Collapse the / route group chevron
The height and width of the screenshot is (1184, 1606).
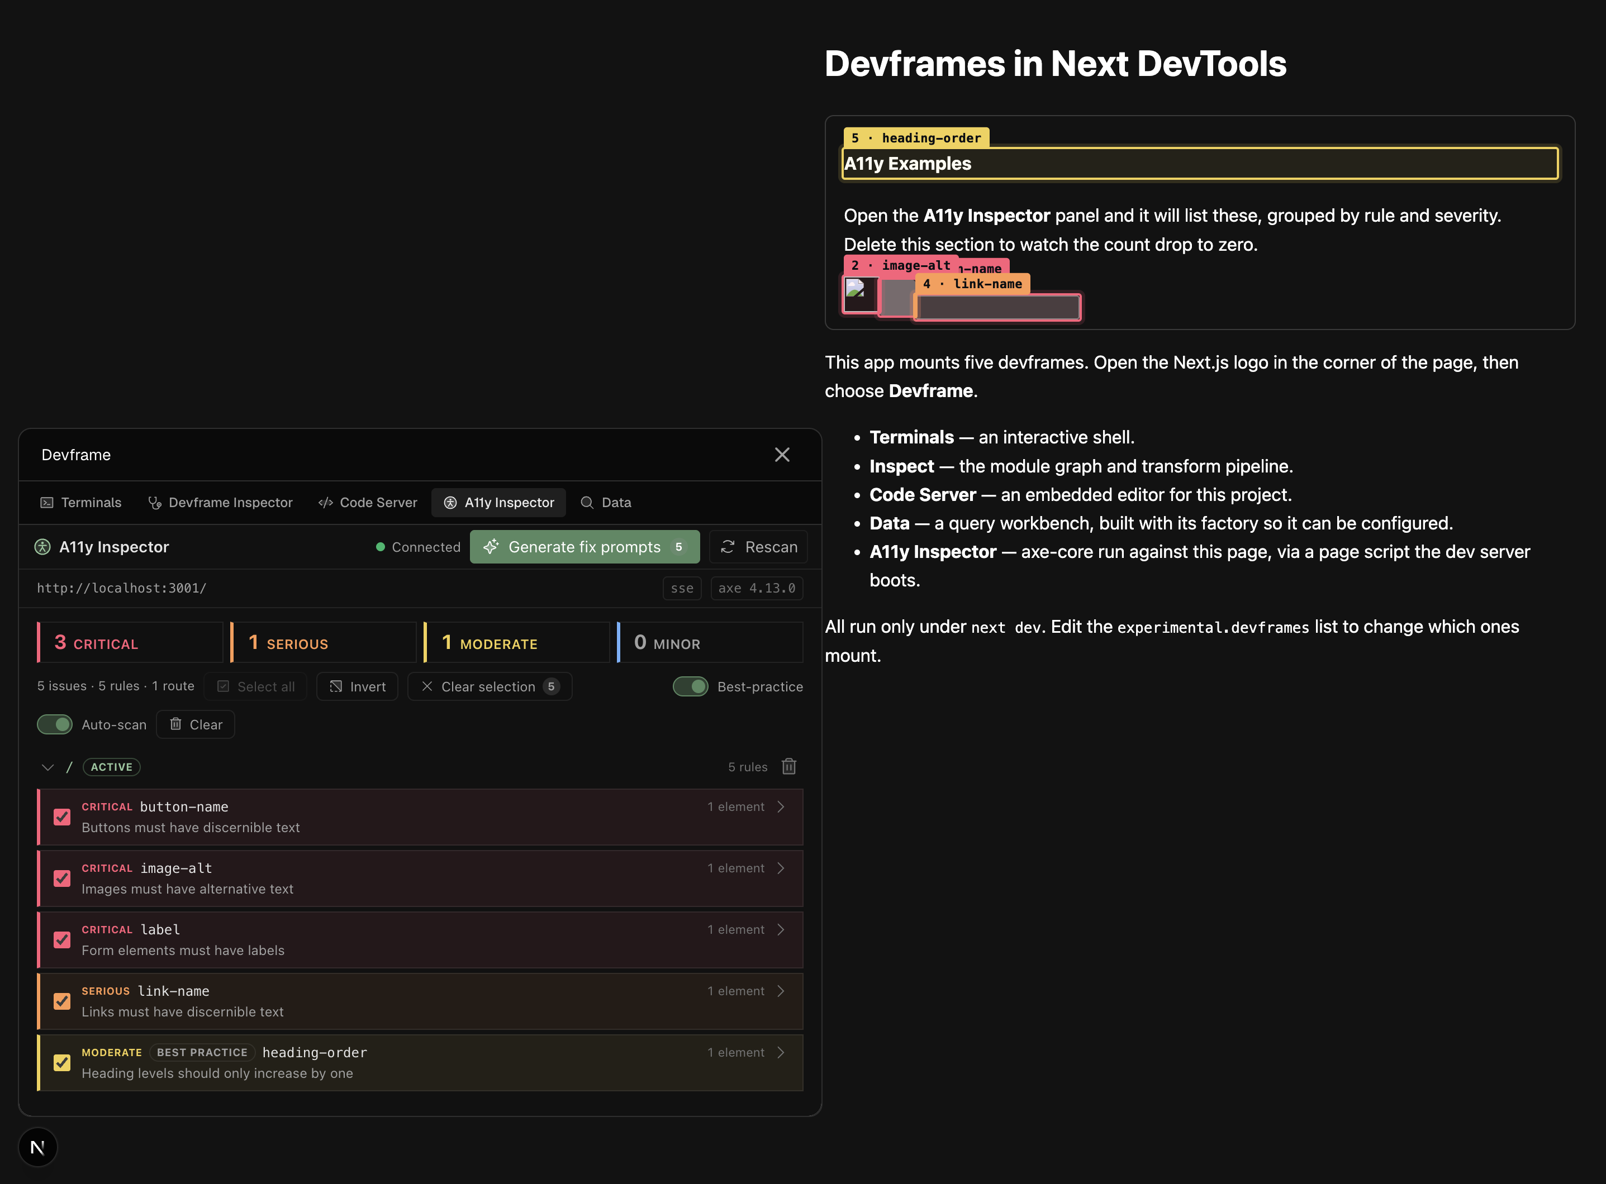point(48,767)
